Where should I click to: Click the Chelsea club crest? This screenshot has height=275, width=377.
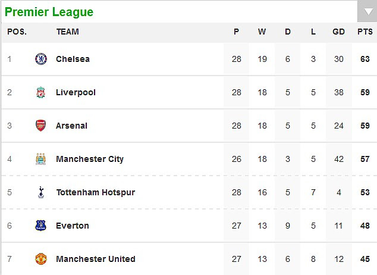pos(41,59)
